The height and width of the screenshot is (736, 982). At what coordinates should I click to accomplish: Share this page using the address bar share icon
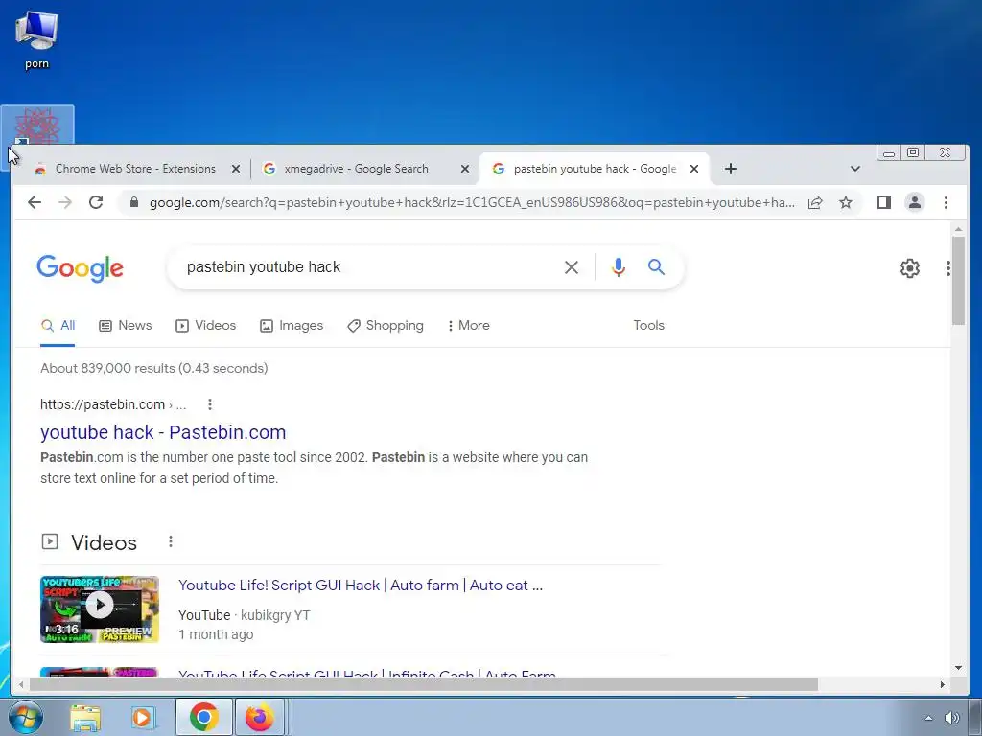click(x=815, y=202)
